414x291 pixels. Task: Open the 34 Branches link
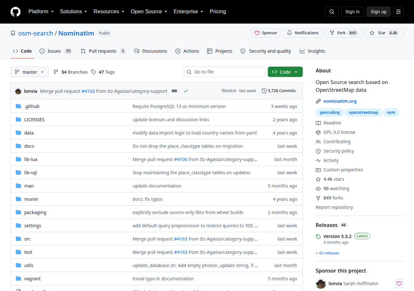click(70, 72)
